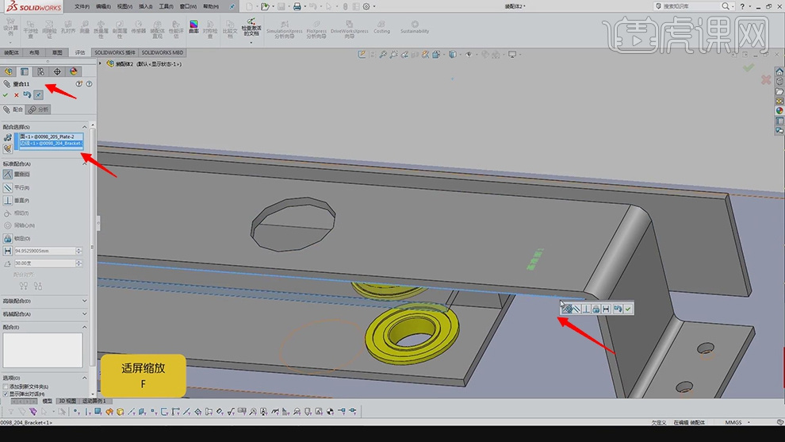Toggle the distance mate button

coord(8,251)
